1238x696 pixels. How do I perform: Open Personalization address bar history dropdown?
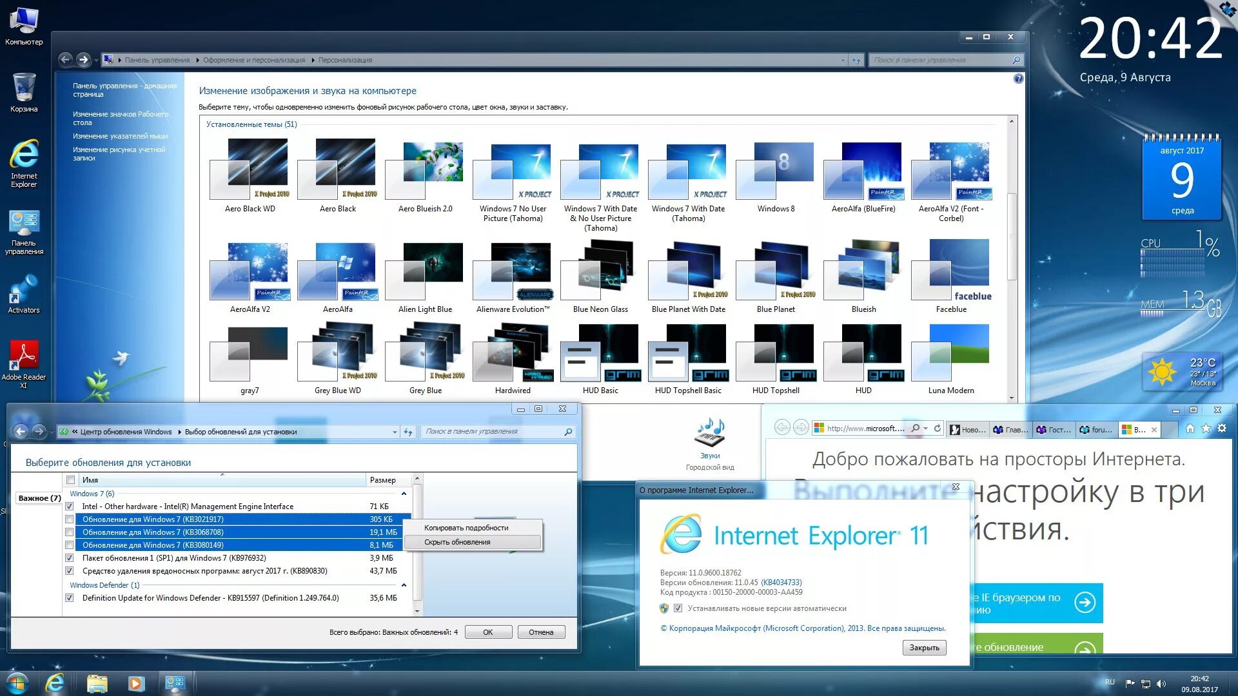(843, 60)
